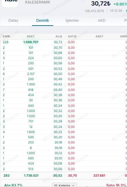The width and height of the screenshot is (127, 187).
Task: Click the 30,70 average ask value
Action: (x=72, y=176)
